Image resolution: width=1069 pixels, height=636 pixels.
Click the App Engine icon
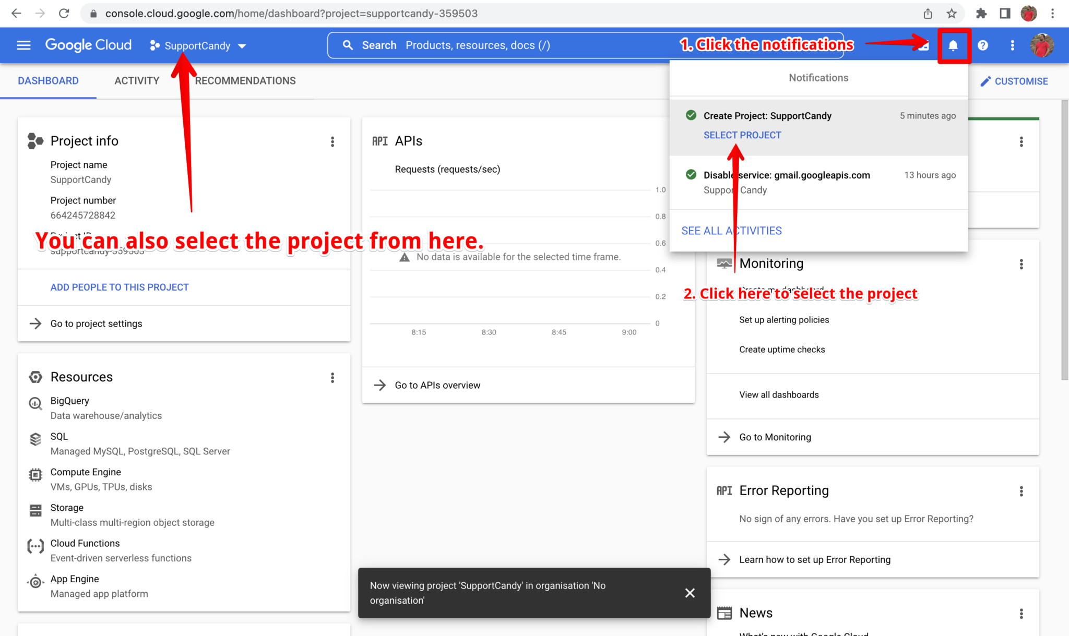[x=35, y=582]
